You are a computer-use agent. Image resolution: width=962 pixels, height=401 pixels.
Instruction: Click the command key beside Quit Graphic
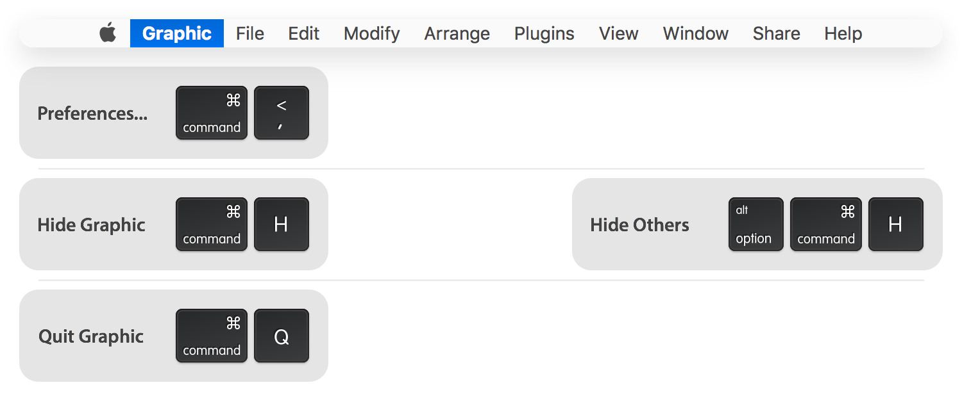212,336
